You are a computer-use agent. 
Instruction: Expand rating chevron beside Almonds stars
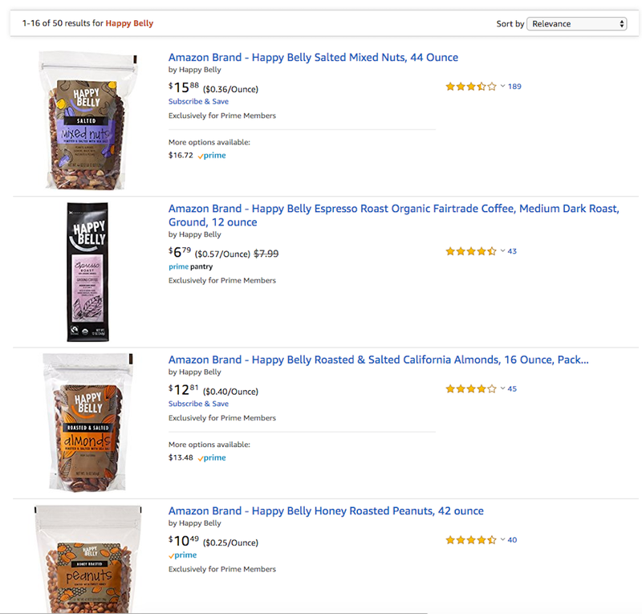coord(502,388)
